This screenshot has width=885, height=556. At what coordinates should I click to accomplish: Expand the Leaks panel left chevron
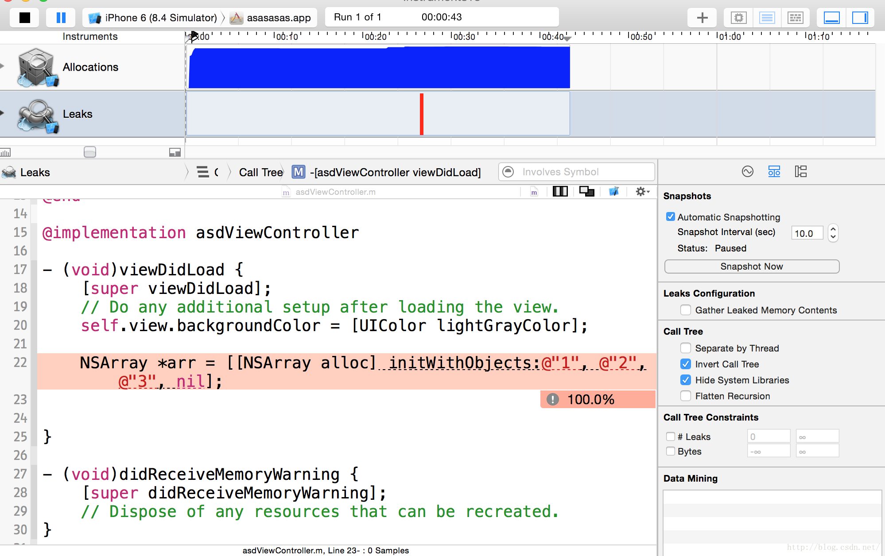coord(217,172)
